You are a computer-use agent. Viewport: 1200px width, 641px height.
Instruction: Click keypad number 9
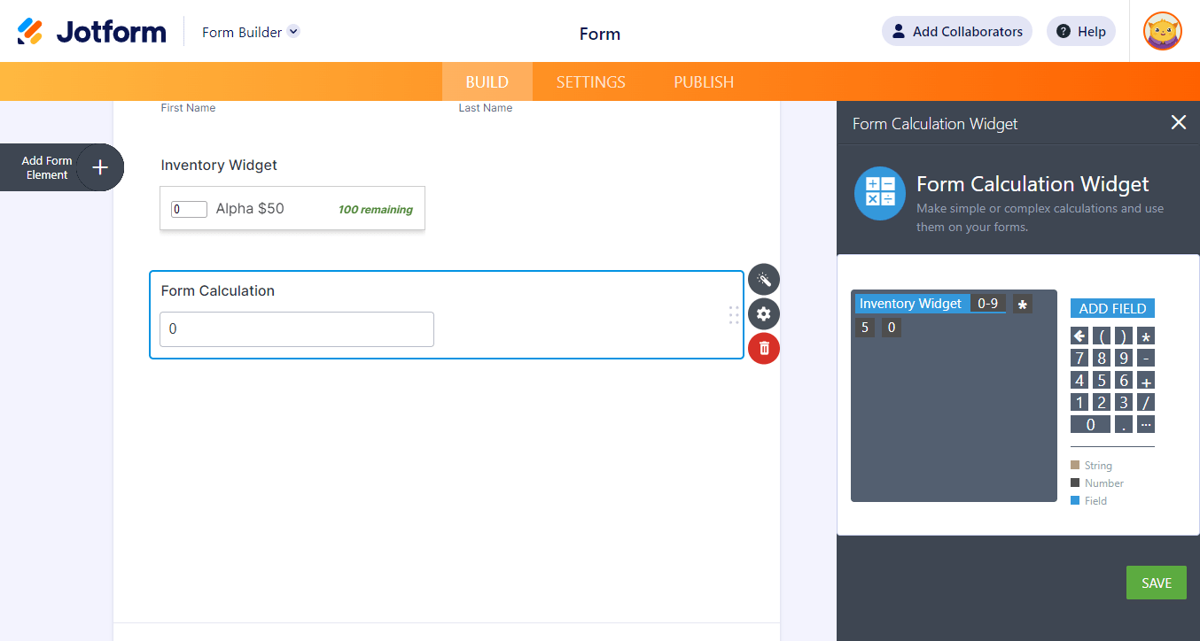point(1124,358)
